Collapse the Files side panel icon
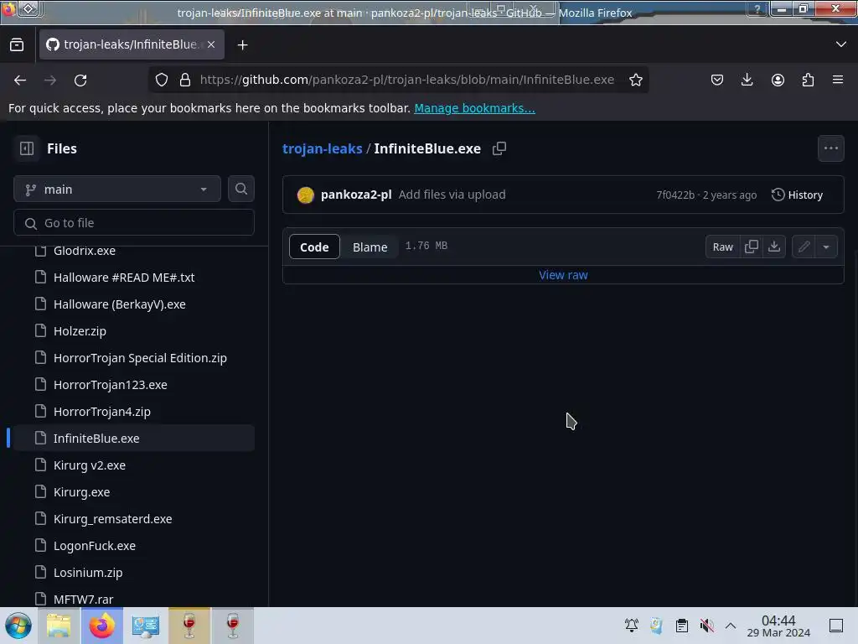 (x=27, y=148)
